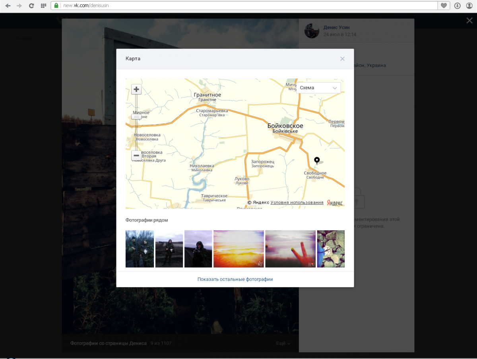This screenshot has height=359, width=477.
Task: Click the Таврическое label on the map
Action: [214, 196]
